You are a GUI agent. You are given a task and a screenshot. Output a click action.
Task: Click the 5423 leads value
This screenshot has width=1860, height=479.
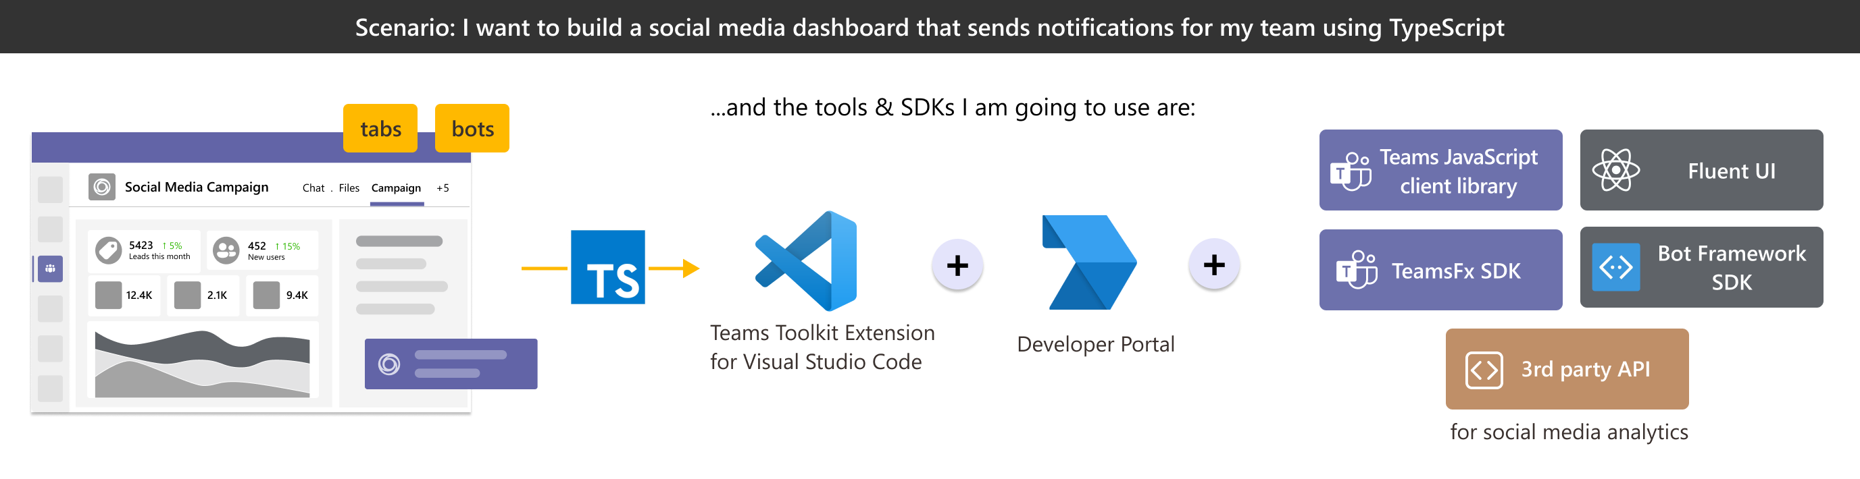(x=141, y=246)
